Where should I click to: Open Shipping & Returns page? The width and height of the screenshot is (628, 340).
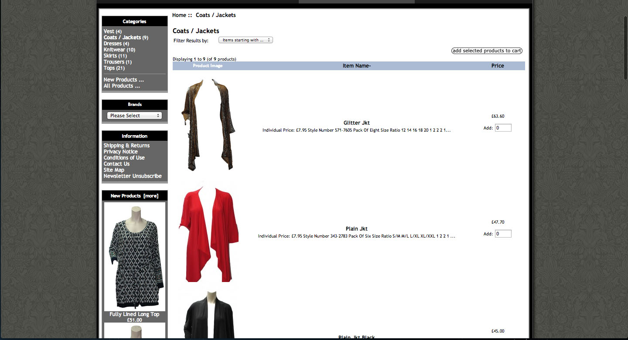126,146
